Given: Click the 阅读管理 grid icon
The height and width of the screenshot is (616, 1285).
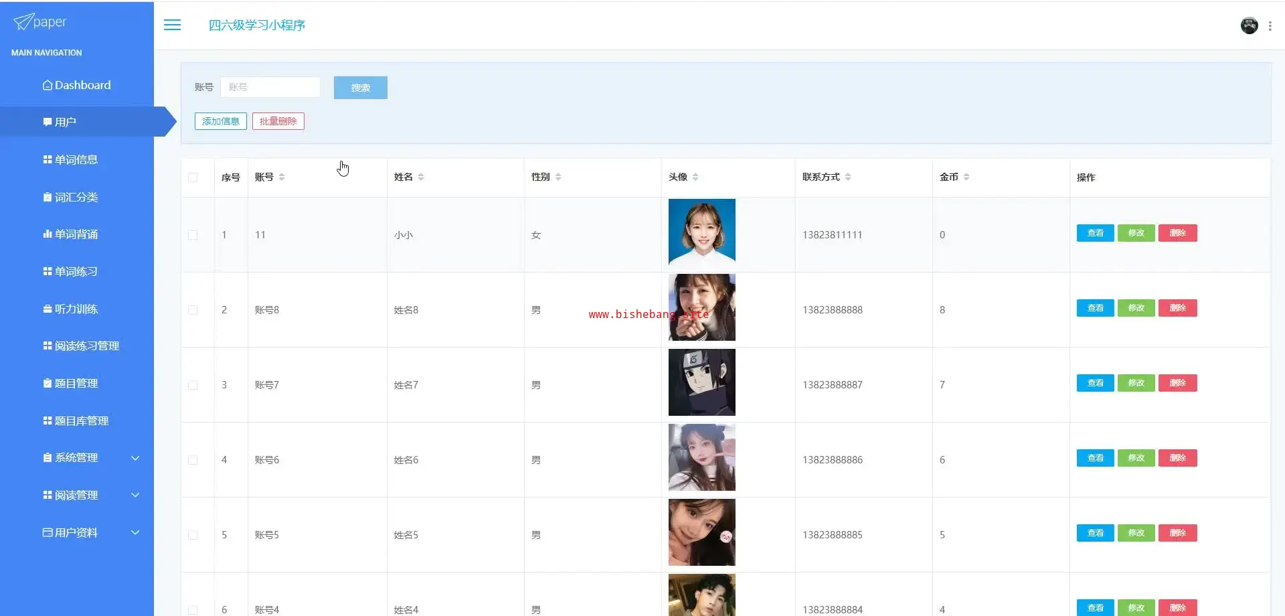Looking at the screenshot, I should pyautogui.click(x=48, y=495).
